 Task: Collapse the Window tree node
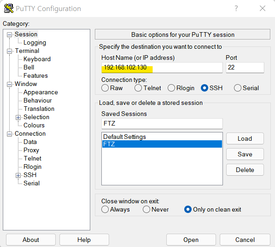9,85
